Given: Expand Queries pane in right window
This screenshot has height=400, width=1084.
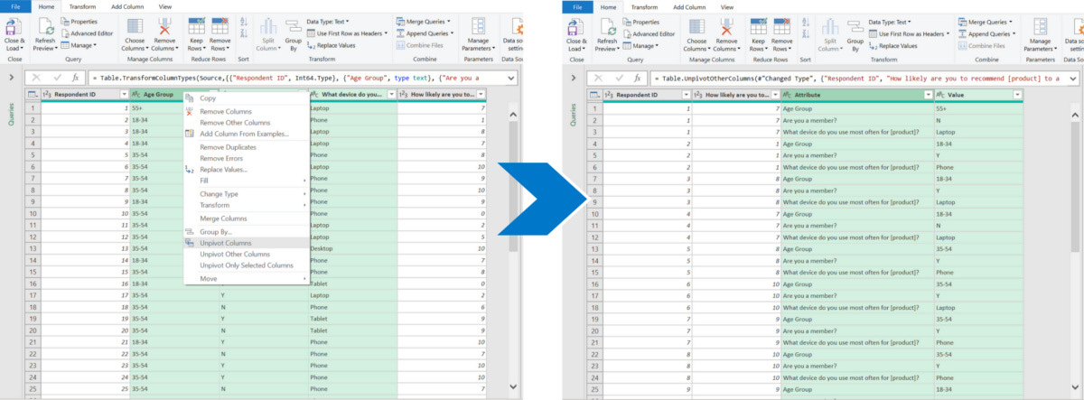Looking at the screenshot, I should click(573, 78).
